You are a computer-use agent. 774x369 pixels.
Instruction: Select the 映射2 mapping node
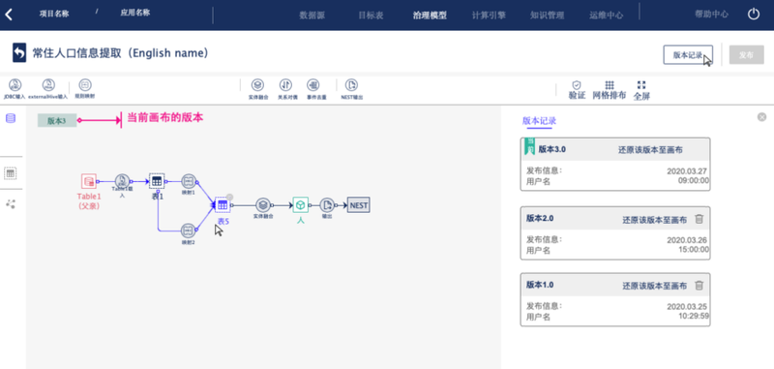tap(189, 231)
